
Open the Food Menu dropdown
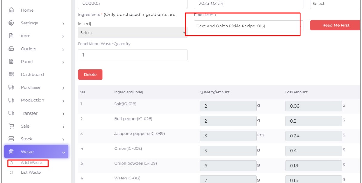coord(248,26)
